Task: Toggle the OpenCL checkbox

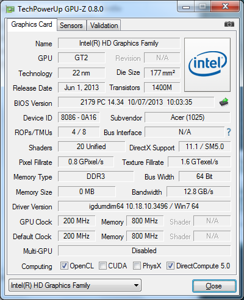Action: tap(64, 265)
